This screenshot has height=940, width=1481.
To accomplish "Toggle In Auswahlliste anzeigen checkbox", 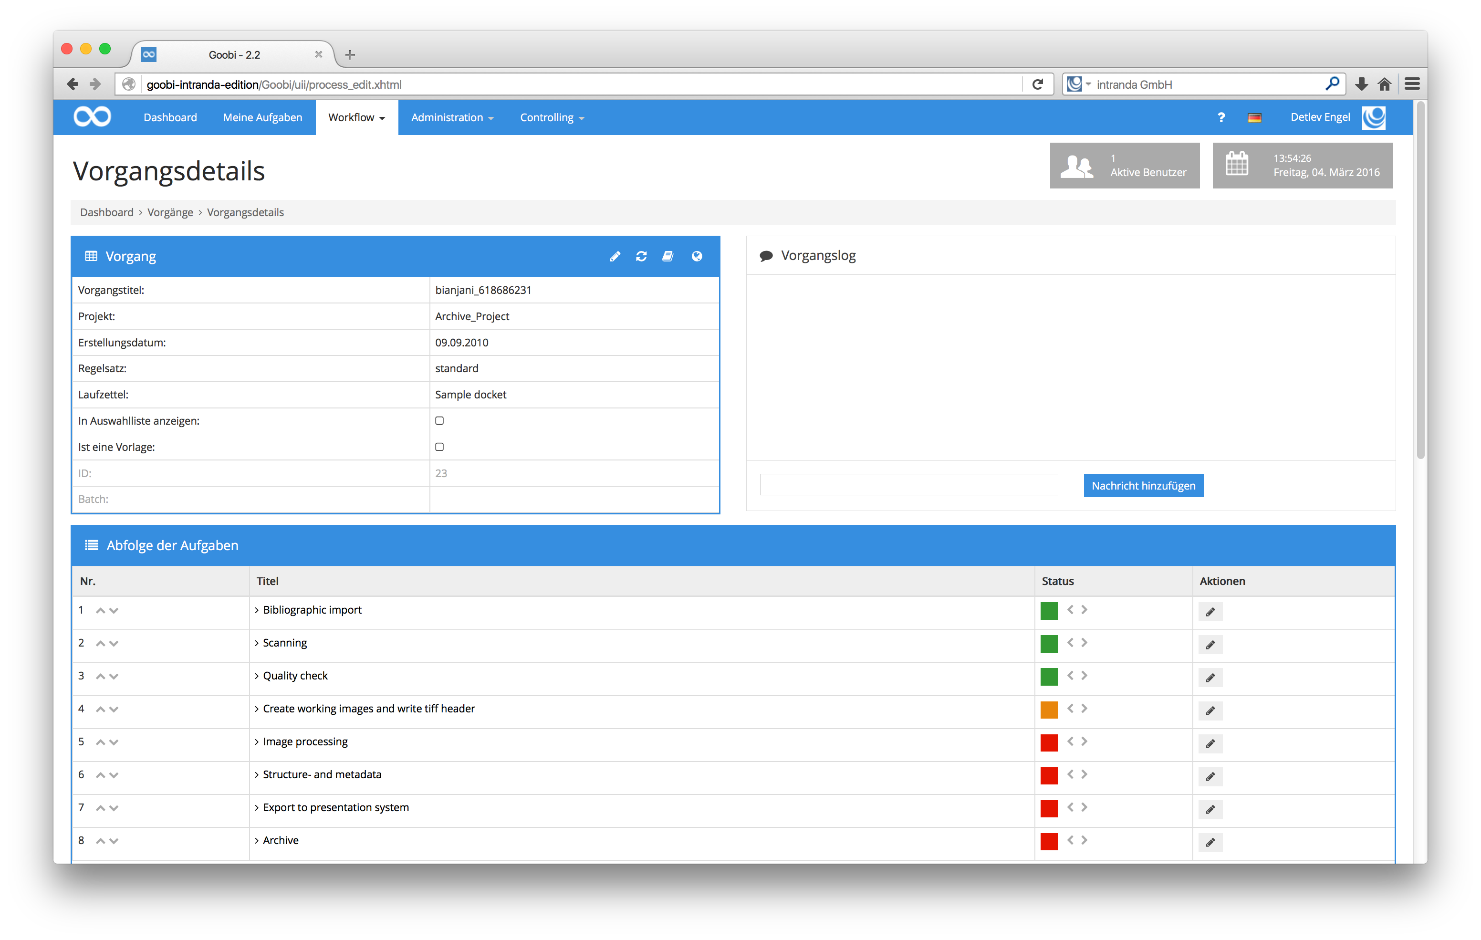I will coord(439,421).
